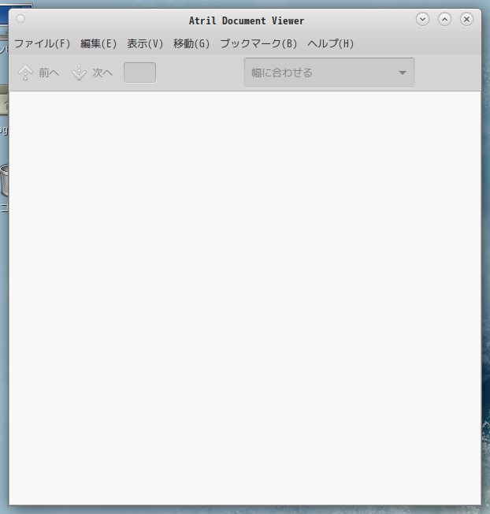Open the 移動(G) menu

point(191,43)
